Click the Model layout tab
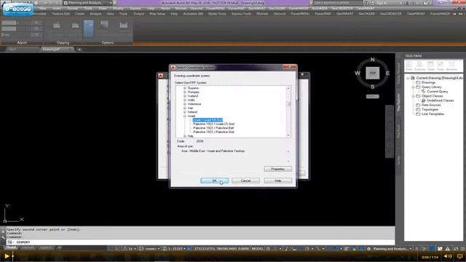The width and height of the screenshot is (466, 262). pyautogui.click(x=11, y=247)
